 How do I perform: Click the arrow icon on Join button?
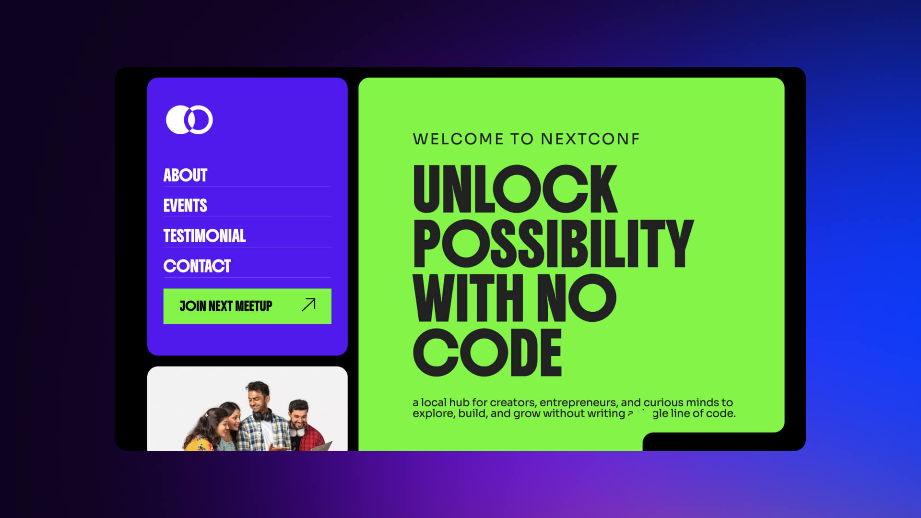pyautogui.click(x=308, y=305)
